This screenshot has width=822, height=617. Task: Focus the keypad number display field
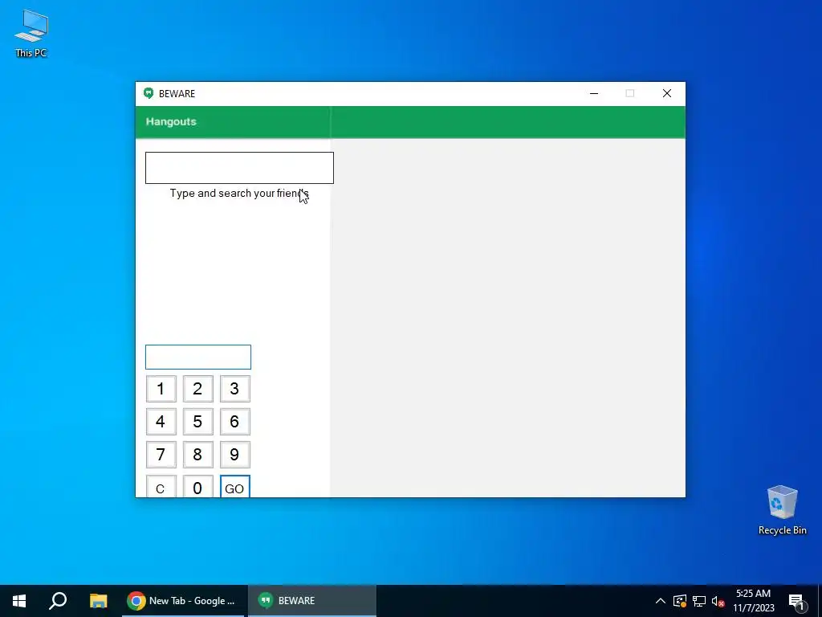click(198, 357)
